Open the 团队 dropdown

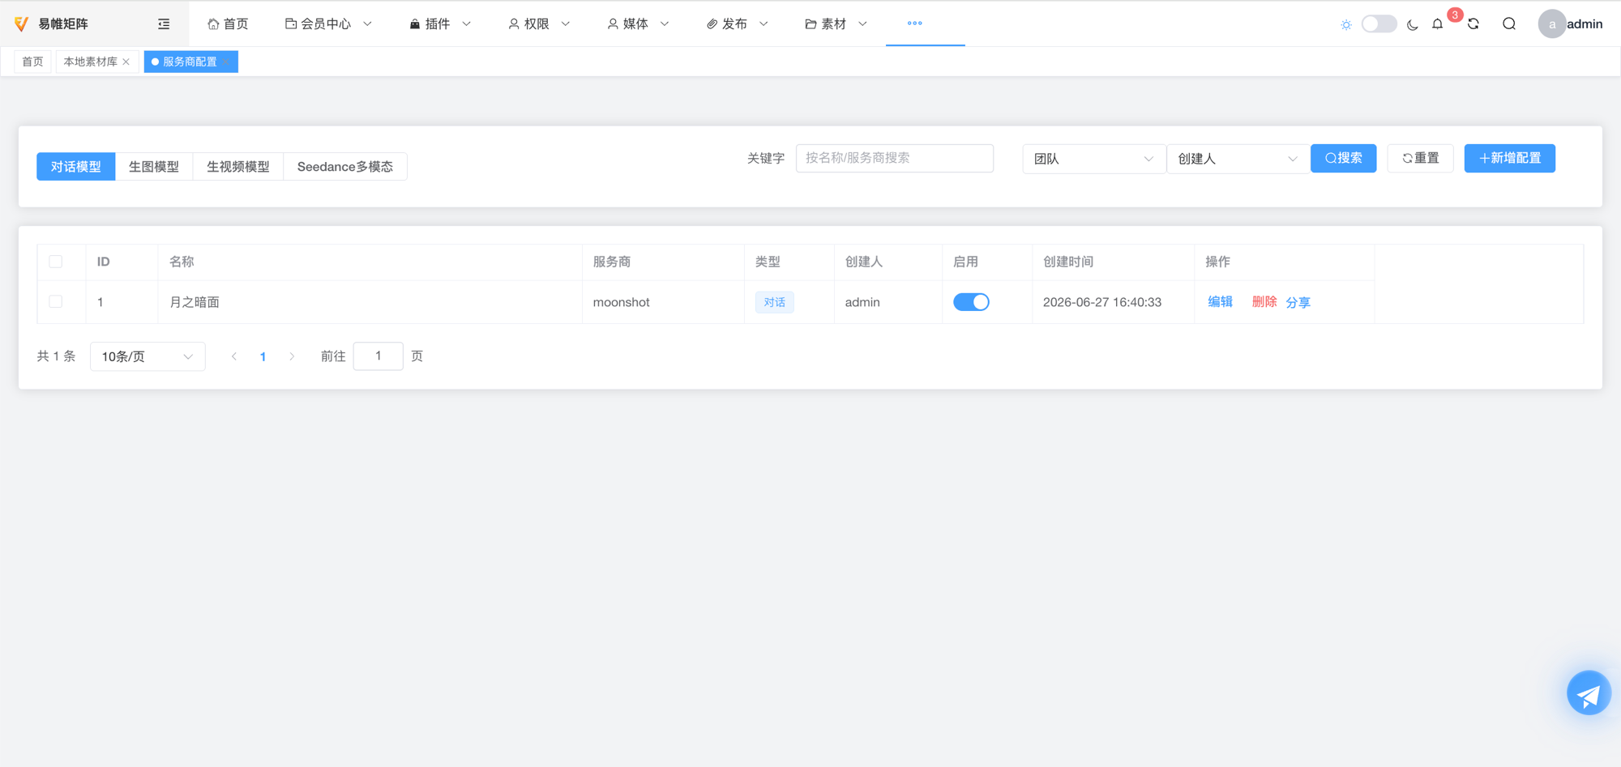pos(1093,159)
